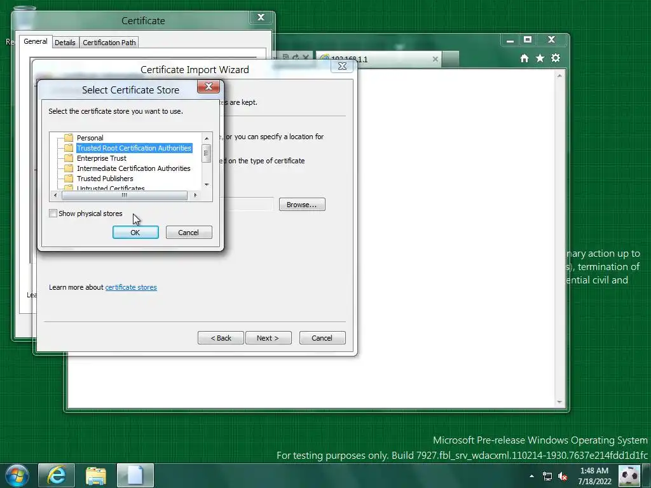Click the soccer ball user tile
651x488 pixels.
[629, 475]
